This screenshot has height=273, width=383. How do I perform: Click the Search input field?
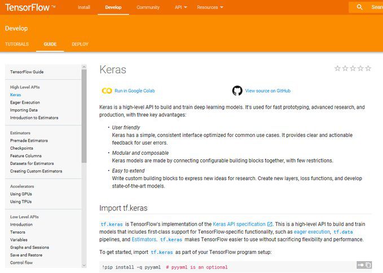click(366, 7)
